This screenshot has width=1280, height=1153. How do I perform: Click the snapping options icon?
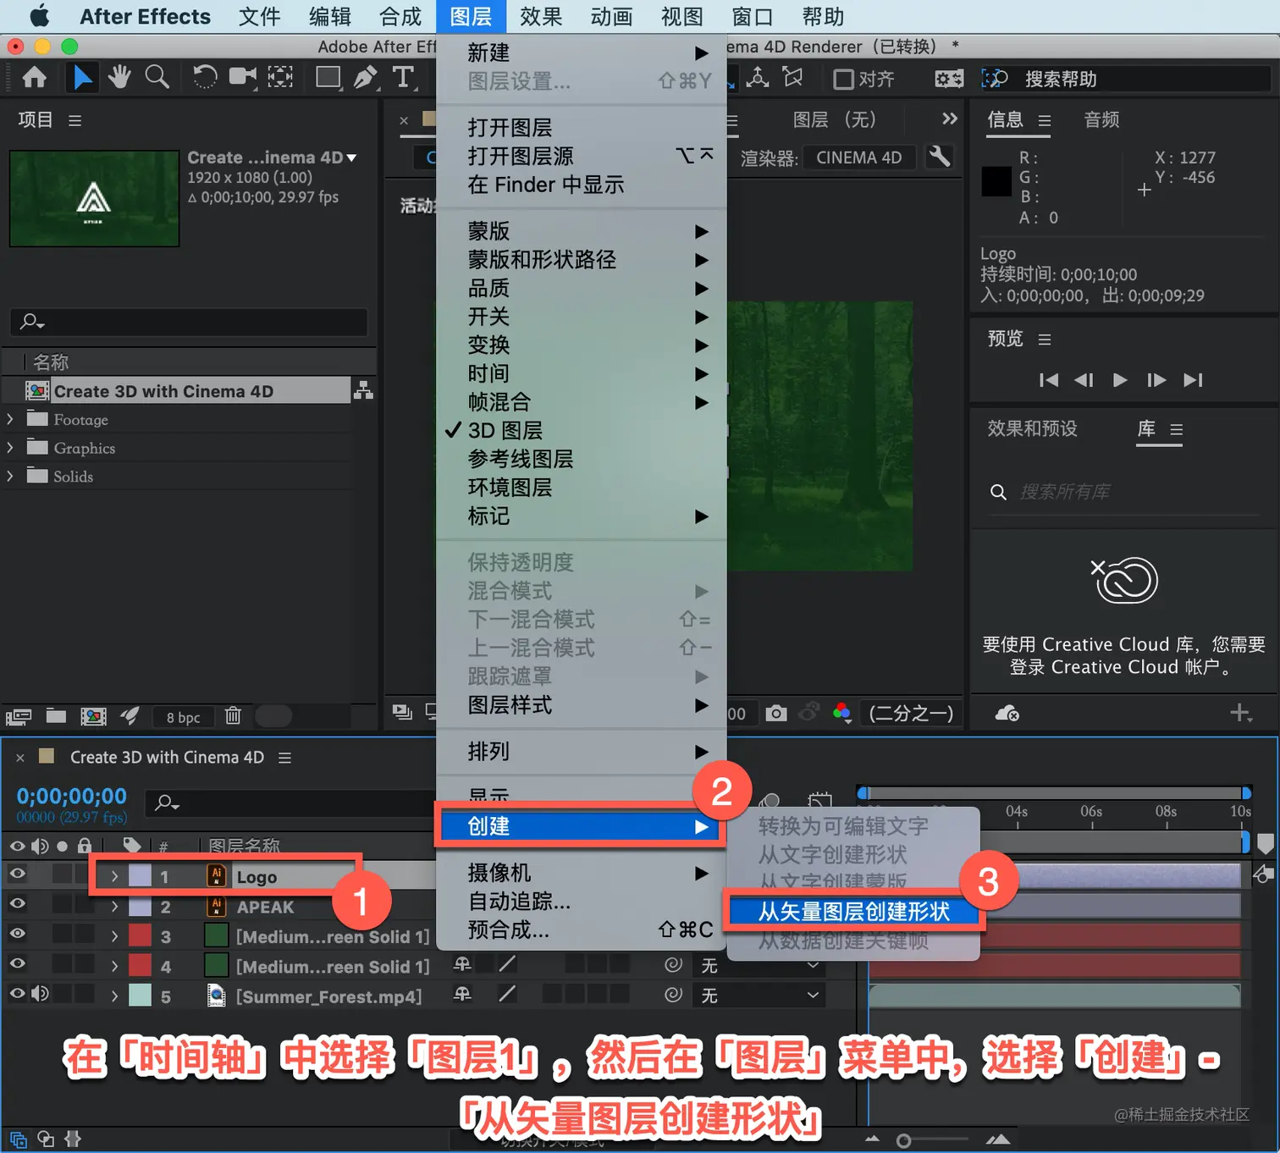pos(949,79)
